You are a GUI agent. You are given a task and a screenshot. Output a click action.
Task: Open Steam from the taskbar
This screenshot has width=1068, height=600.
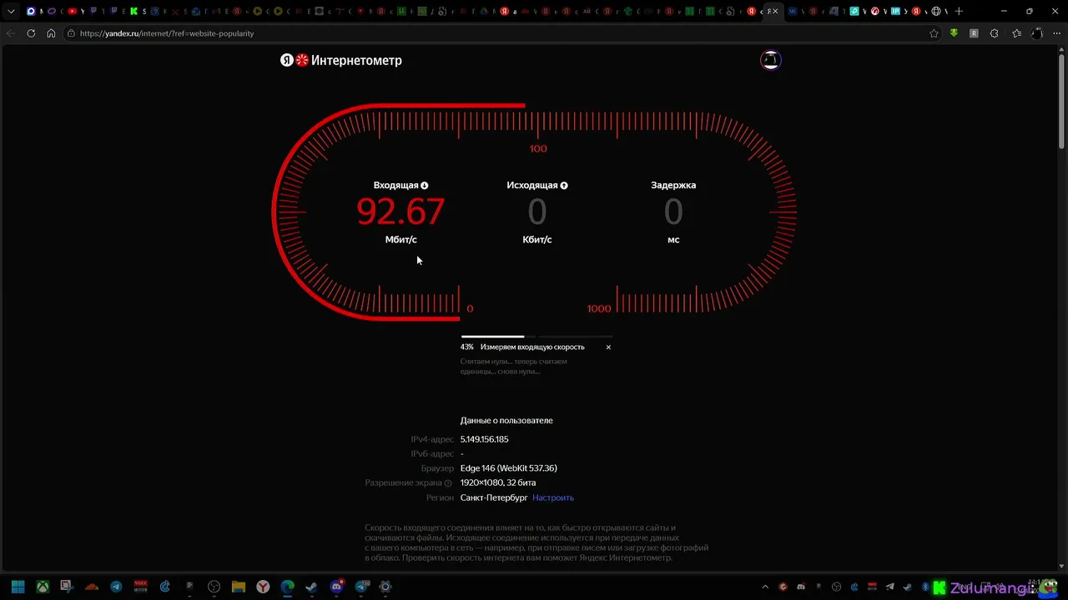(312, 587)
